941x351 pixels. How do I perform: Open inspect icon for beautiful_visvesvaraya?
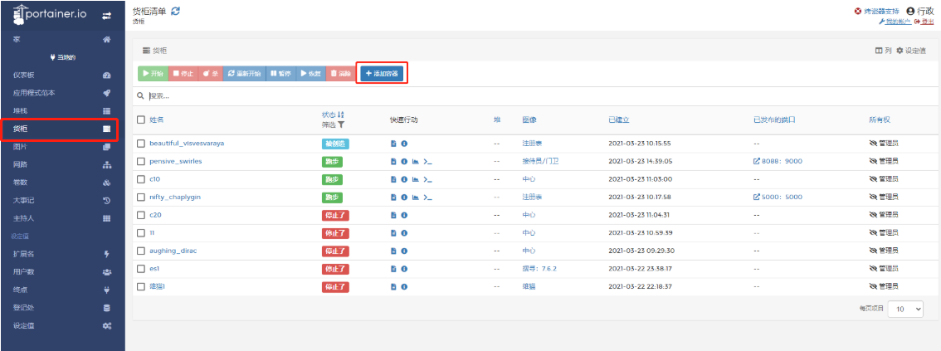point(404,144)
